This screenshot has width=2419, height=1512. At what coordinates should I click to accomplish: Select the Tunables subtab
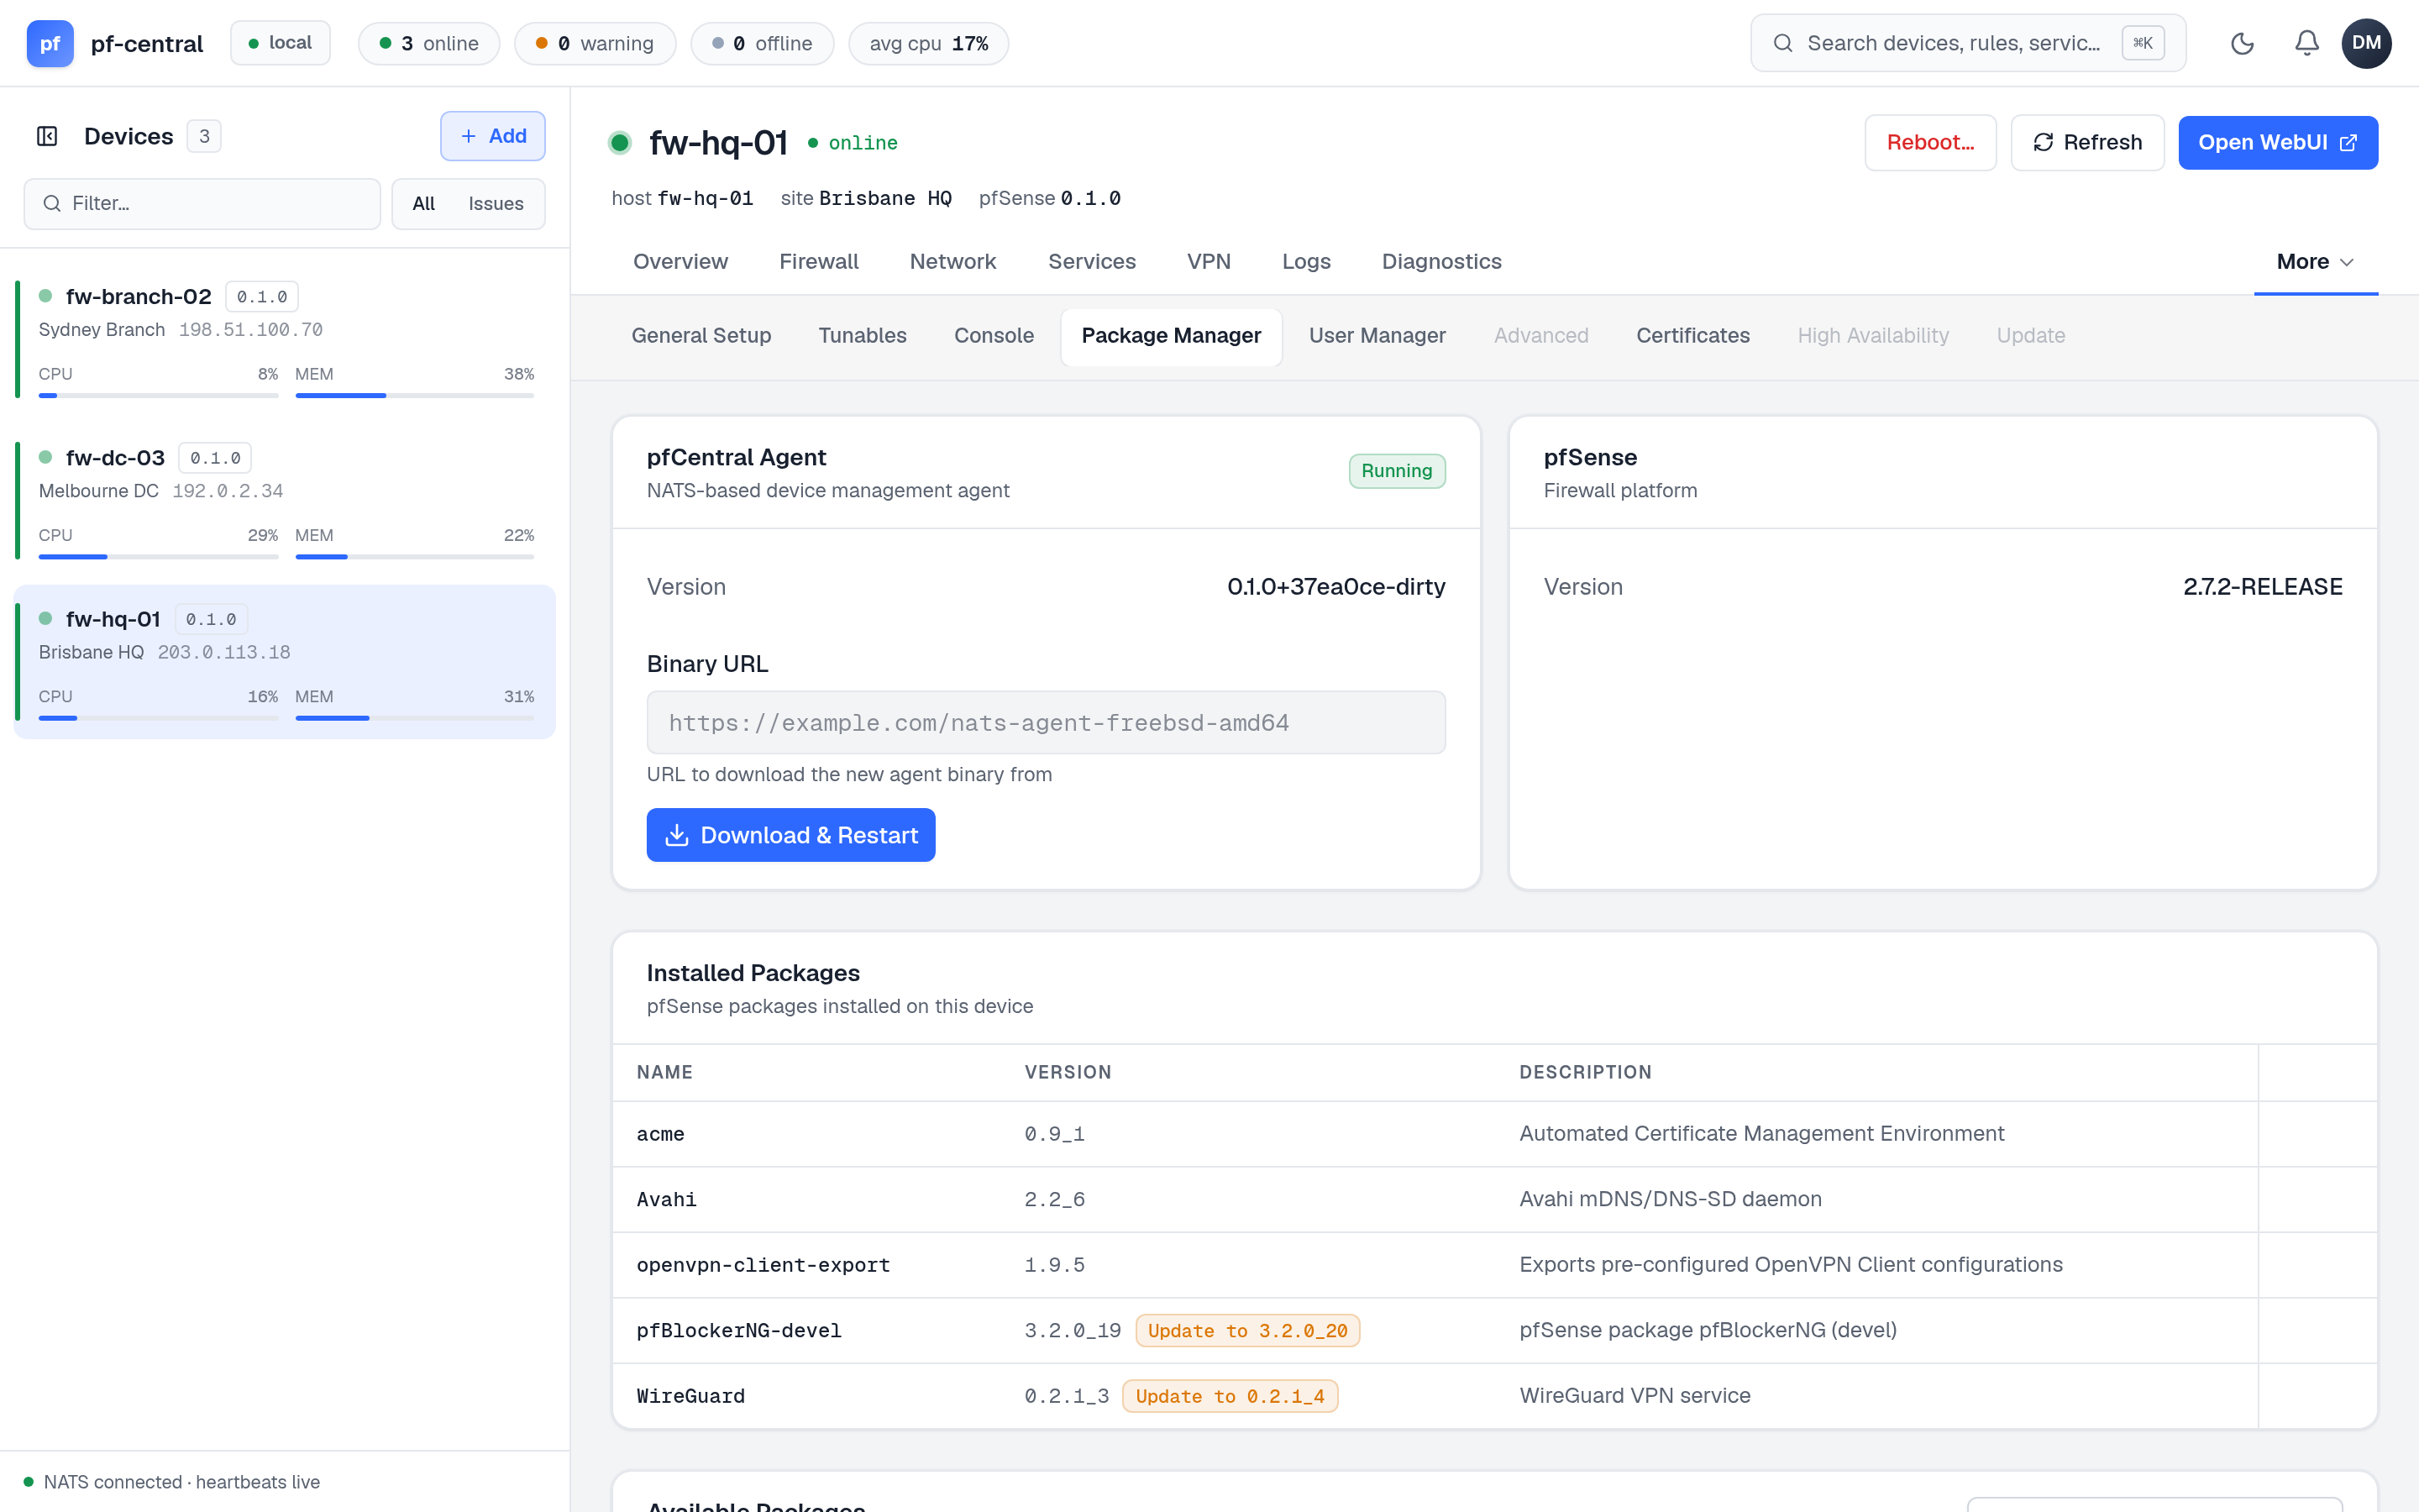coord(863,336)
